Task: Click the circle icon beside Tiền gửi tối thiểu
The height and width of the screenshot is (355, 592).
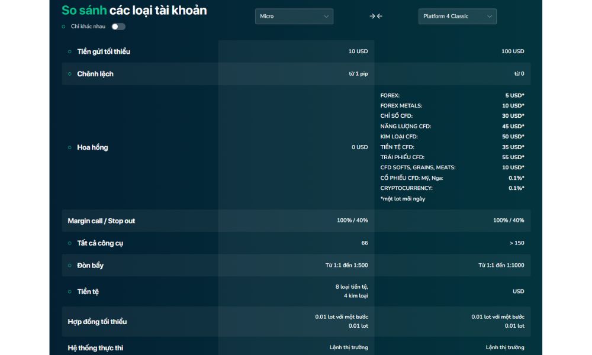Action: pyautogui.click(x=69, y=51)
